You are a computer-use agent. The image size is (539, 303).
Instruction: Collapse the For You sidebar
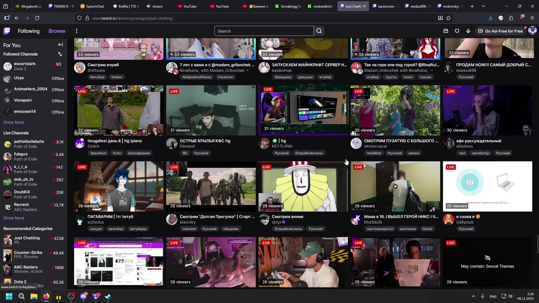60,45
